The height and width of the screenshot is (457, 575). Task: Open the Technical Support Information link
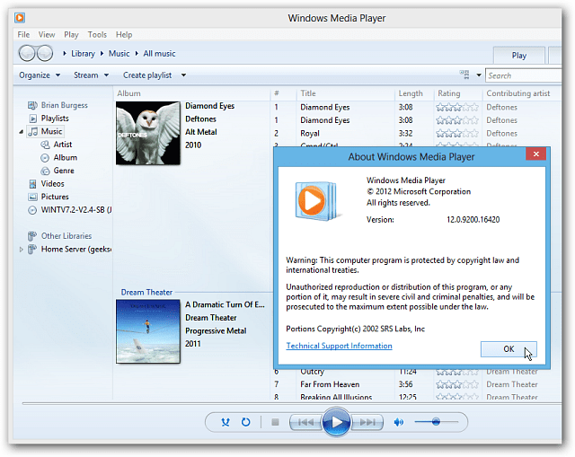click(339, 346)
